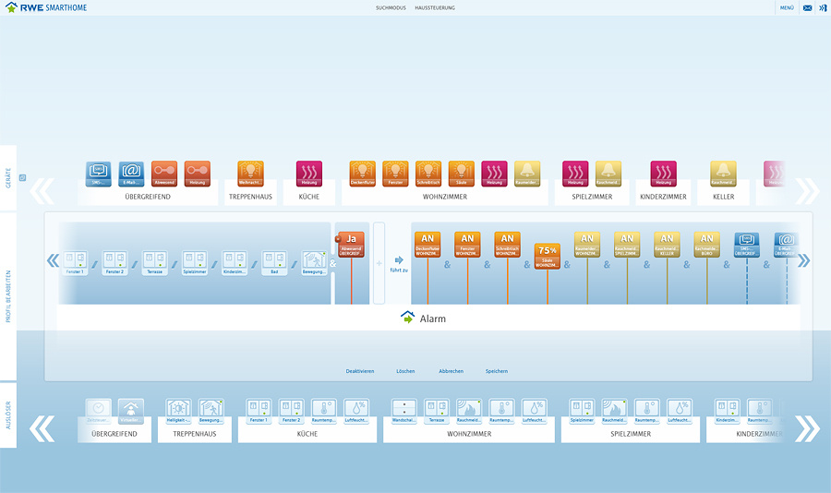Click the SMS Übergreifend action tile

[747, 245]
